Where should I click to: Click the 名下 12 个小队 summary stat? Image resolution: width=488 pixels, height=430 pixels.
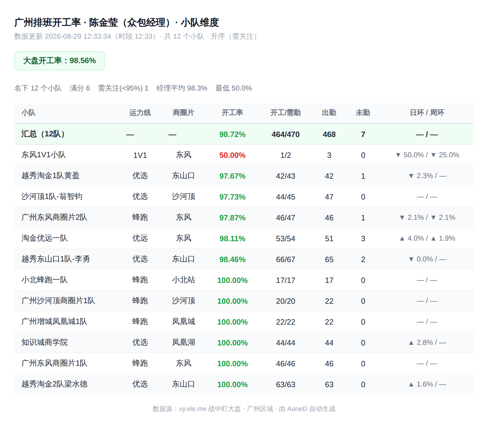point(38,88)
